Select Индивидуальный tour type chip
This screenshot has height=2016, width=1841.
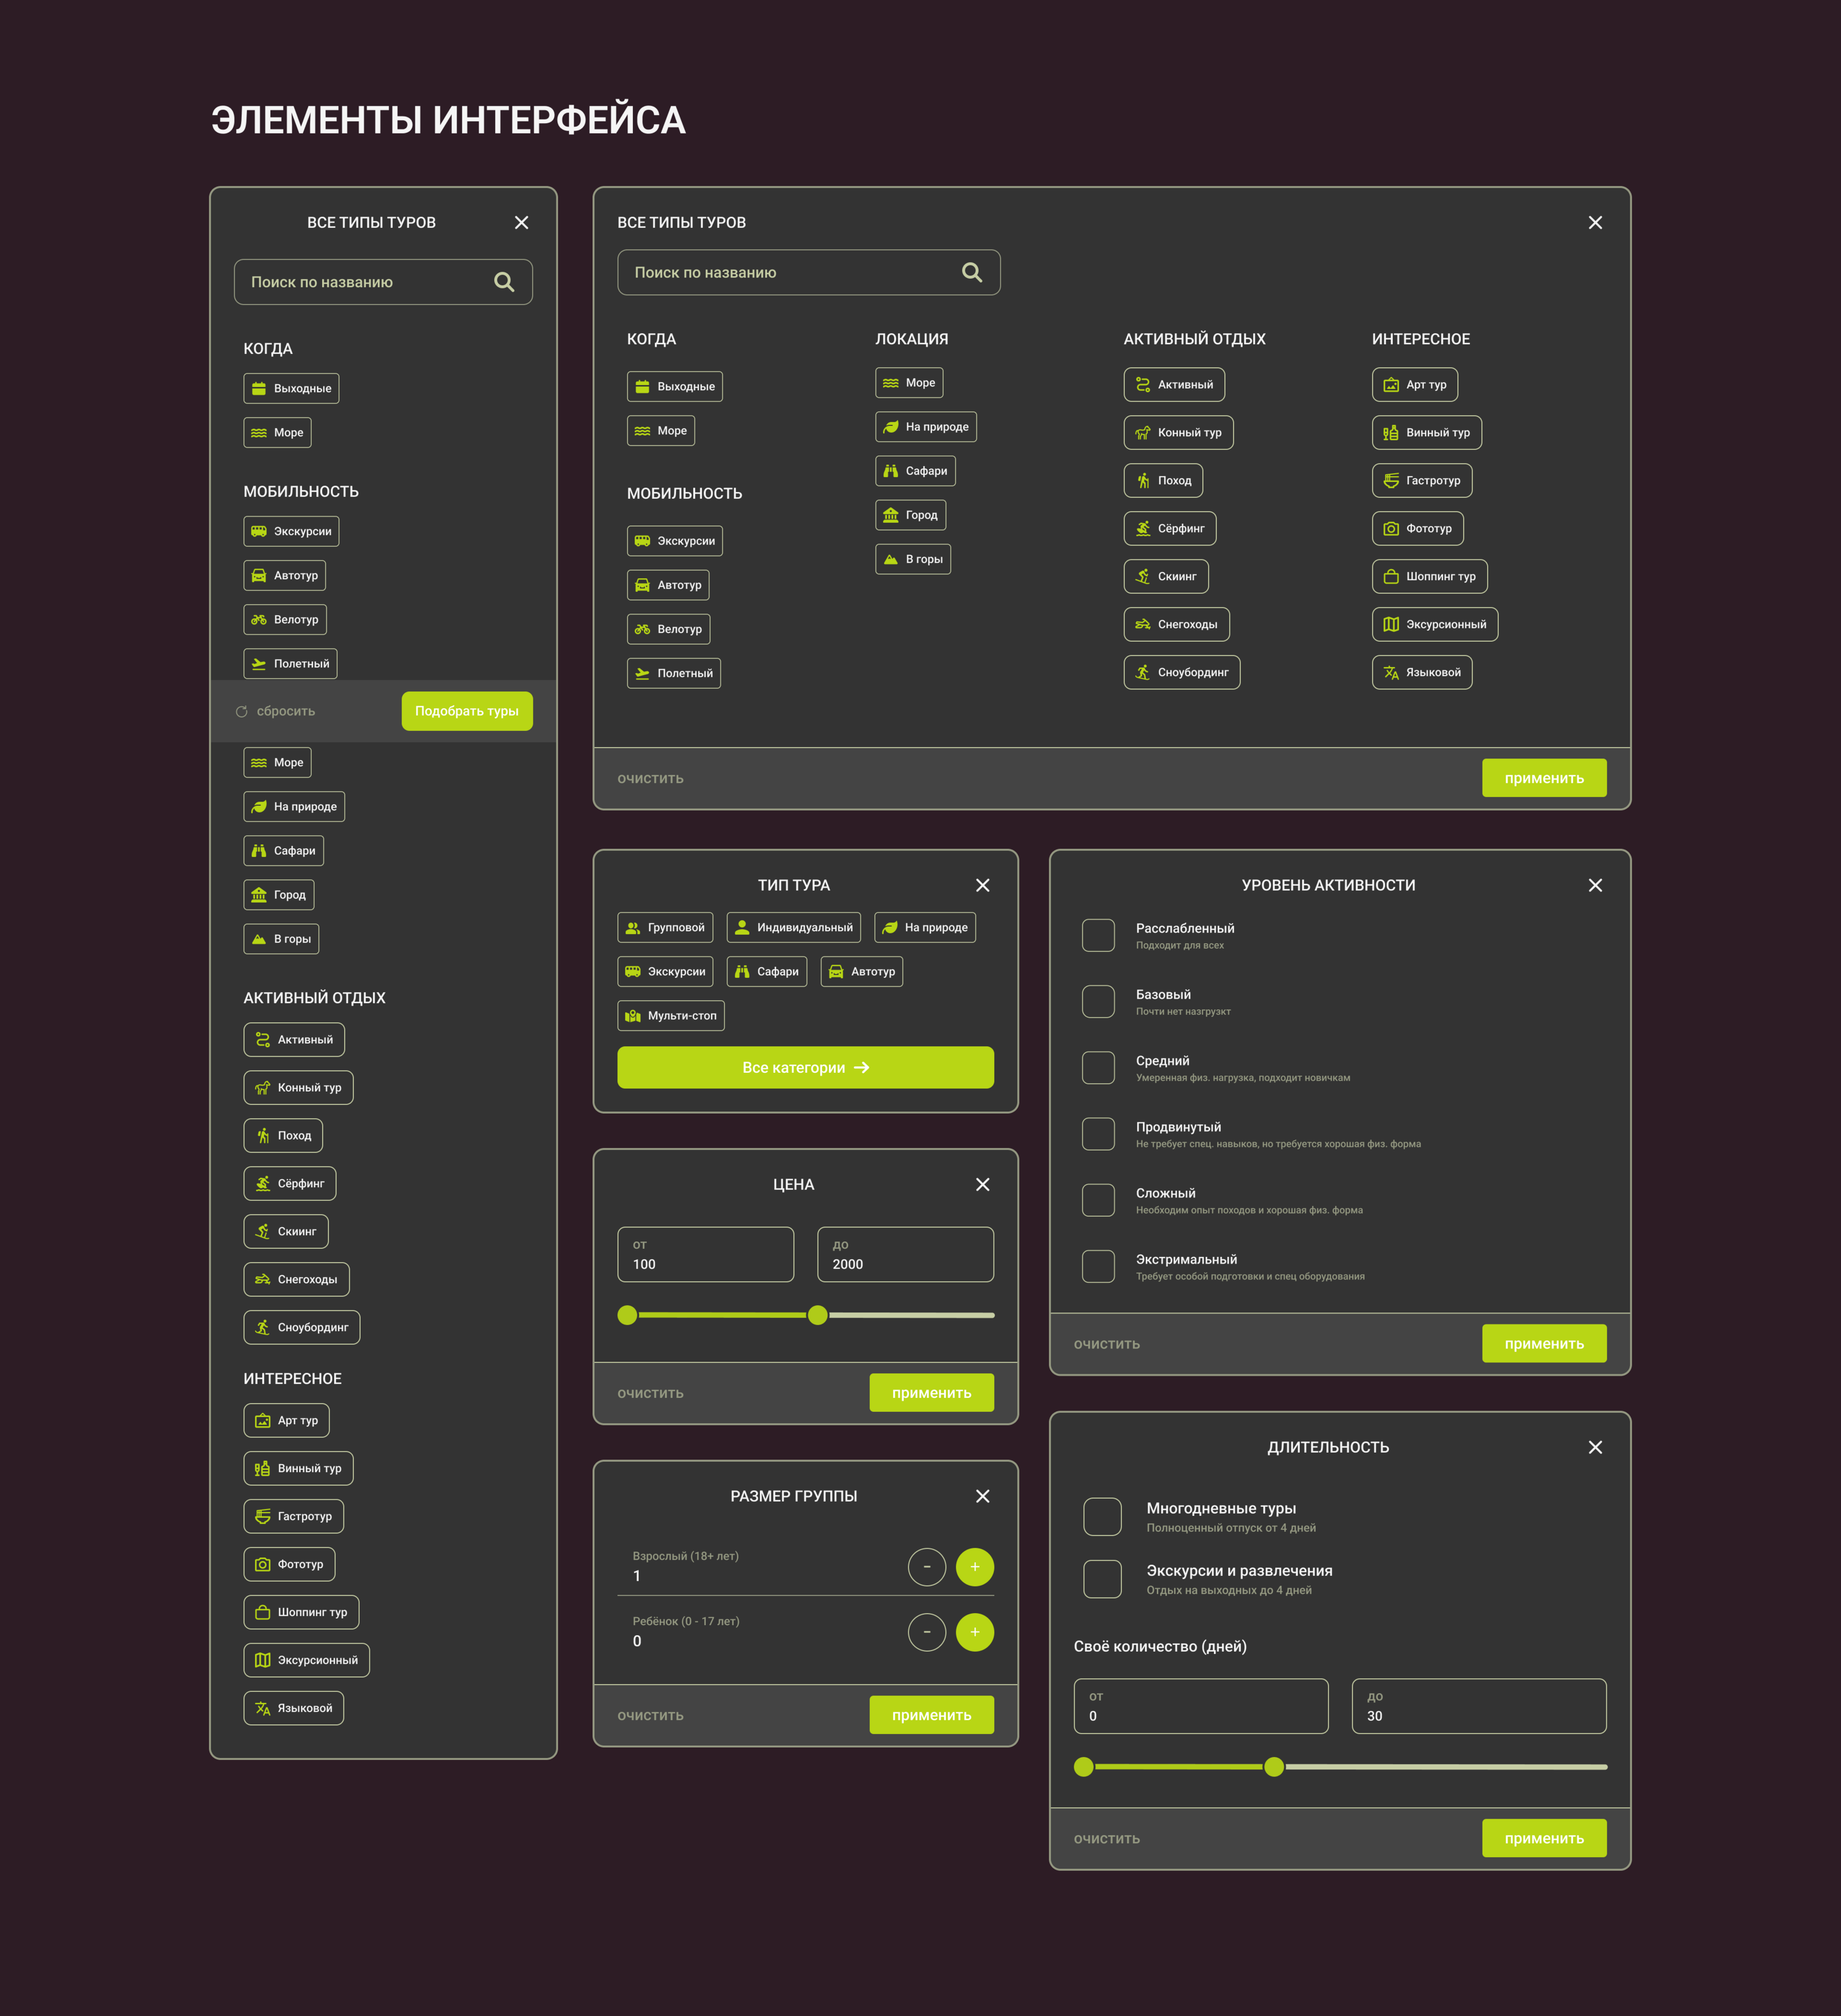pyautogui.click(x=793, y=927)
